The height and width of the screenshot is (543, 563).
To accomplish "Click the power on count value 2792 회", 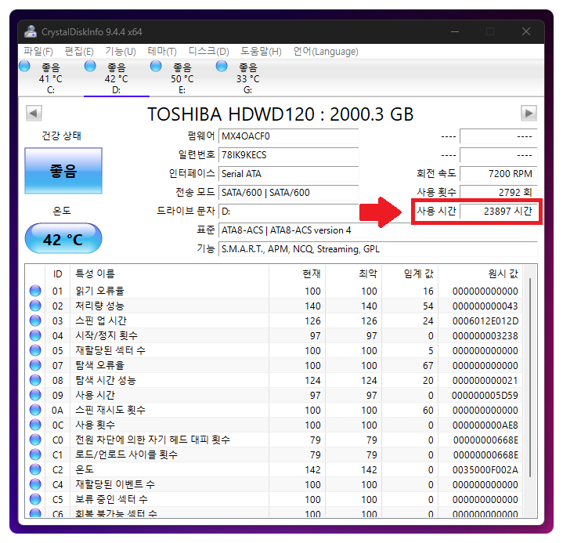I will (x=498, y=193).
